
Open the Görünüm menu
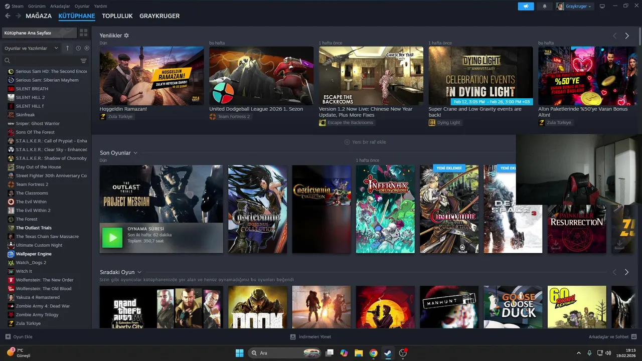pyautogui.click(x=37, y=6)
